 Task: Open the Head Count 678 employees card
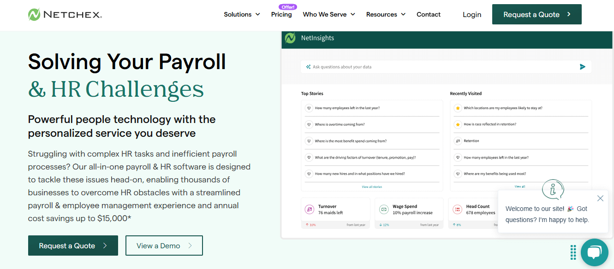click(x=473, y=213)
